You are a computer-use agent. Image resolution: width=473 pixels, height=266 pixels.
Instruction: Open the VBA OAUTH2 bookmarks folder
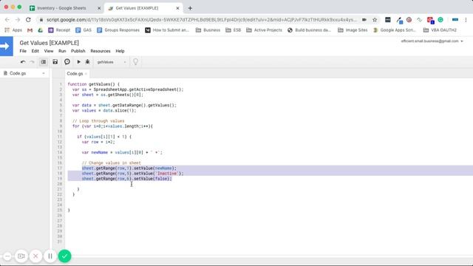(x=440, y=30)
